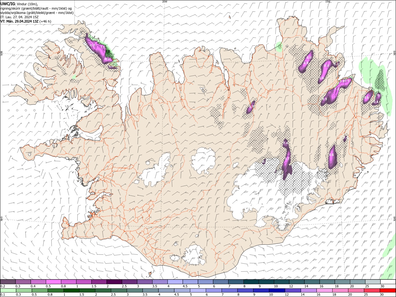Click the upper legend swatch labeled 3
This screenshot has width=396, height=297.
click(144, 282)
